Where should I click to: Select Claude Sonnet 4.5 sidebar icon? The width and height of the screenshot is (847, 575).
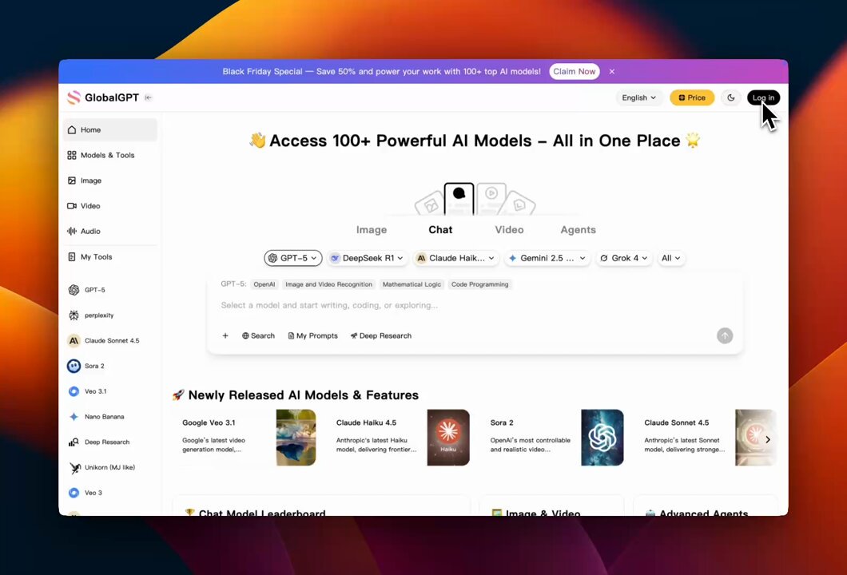click(74, 341)
